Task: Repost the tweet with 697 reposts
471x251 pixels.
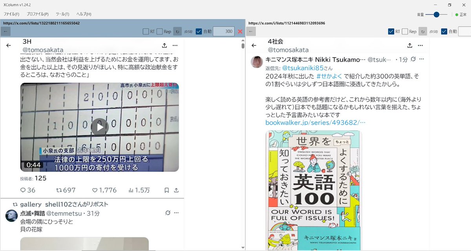Action: 66,190
